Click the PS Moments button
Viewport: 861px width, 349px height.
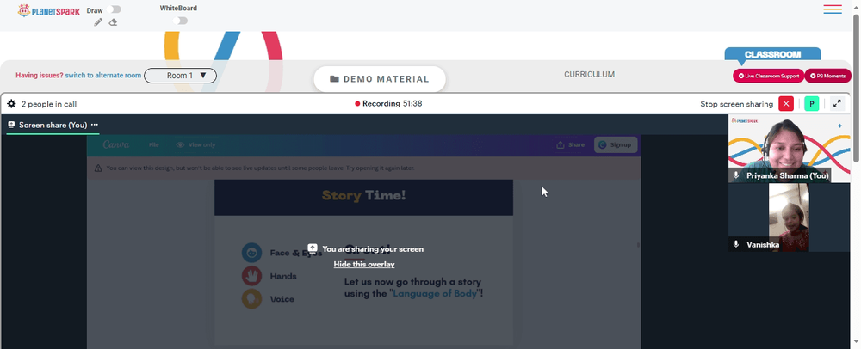tap(827, 77)
